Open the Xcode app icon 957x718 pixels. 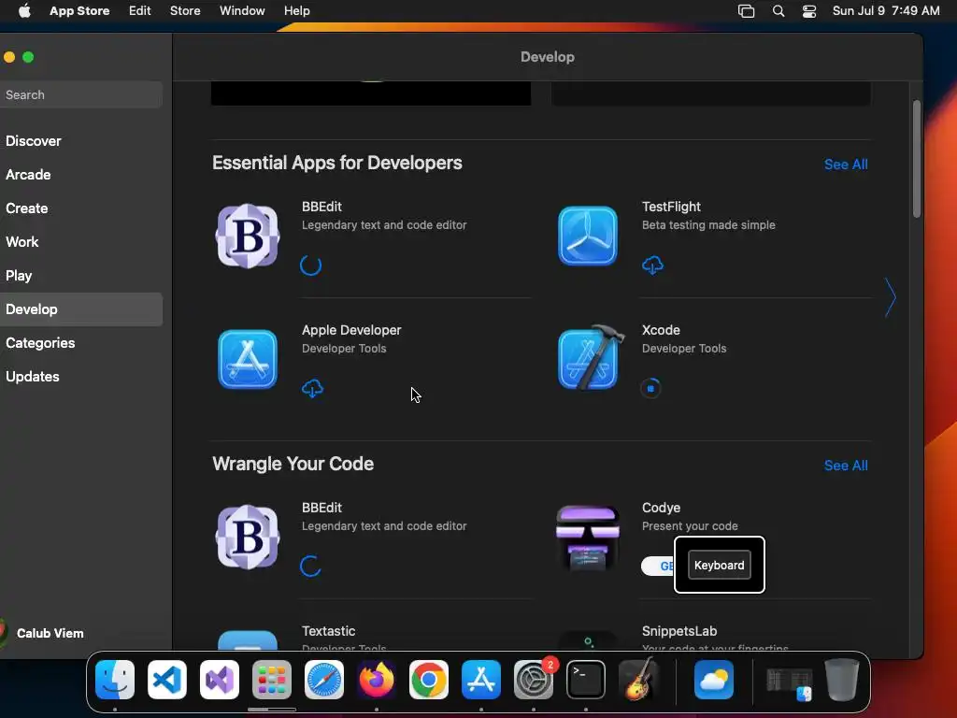(x=591, y=358)
